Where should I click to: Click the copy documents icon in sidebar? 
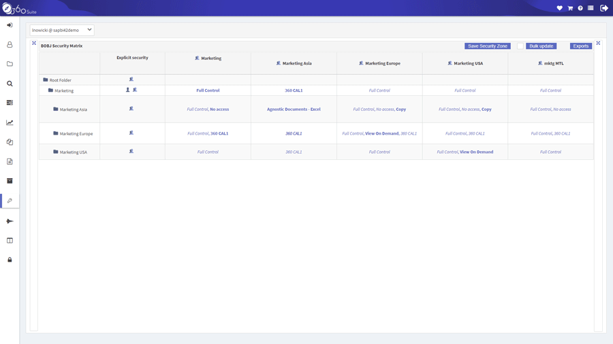[10, 142]
